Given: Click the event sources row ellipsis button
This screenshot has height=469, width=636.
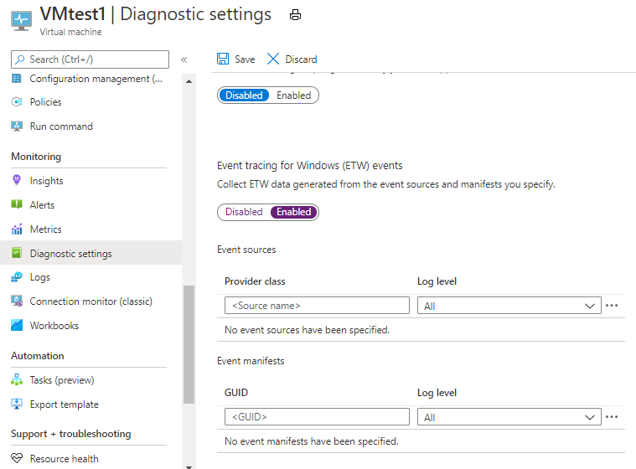Looking at the screenshot, I should click(x=612, y=306).
